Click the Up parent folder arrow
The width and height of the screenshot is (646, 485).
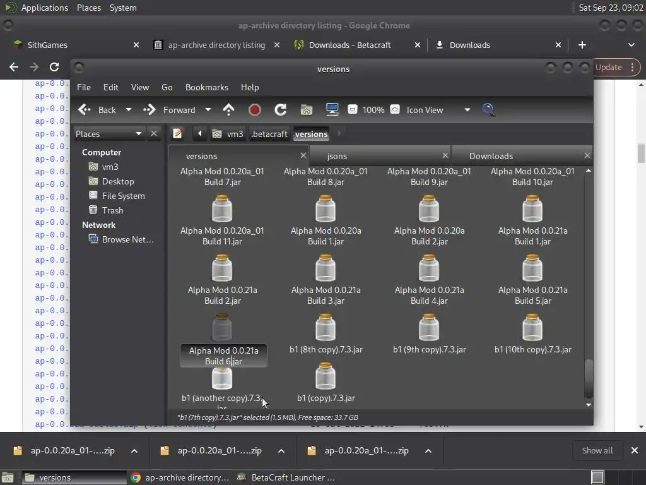(228, 110)
